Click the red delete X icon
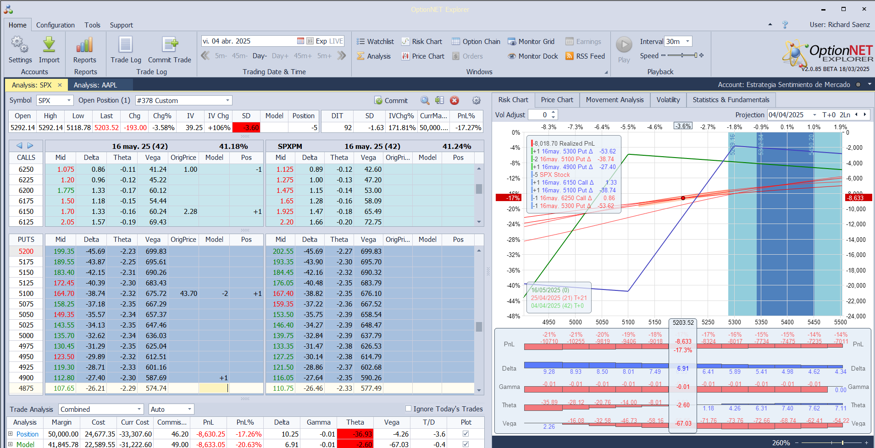 454,100
